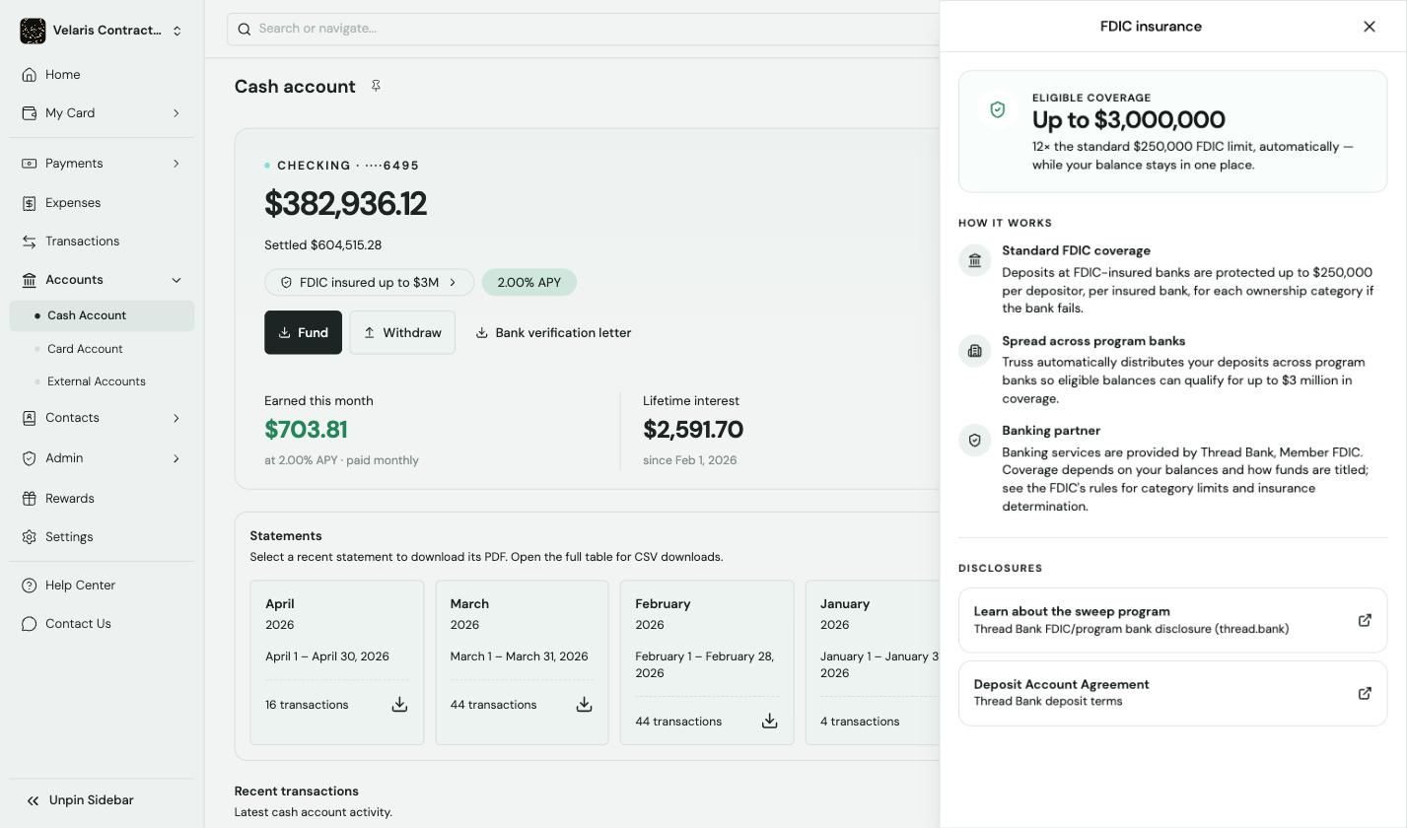
Task: Open external link for sweep program disclosure
Action: pyautogui.click(x=1365, y=620)
